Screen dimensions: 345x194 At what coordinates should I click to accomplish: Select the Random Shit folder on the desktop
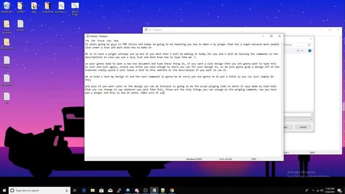tap(7, 44)
